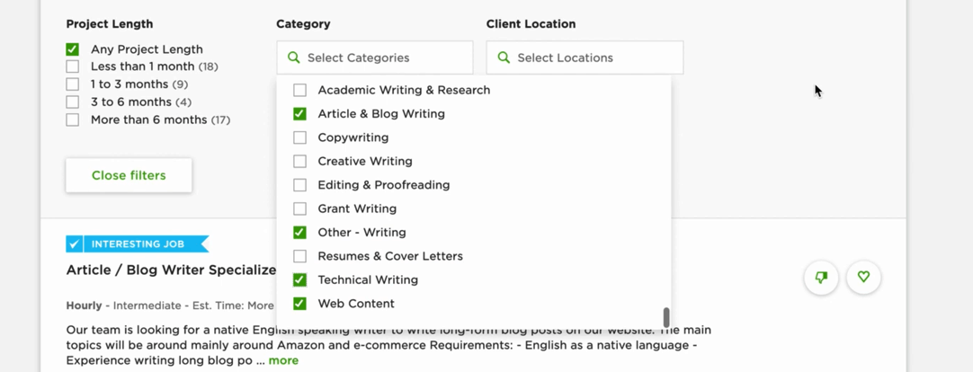The image size is (973, 372).
Task: Uncheck Article & Blog Writing category
Action: click(300, 114)
